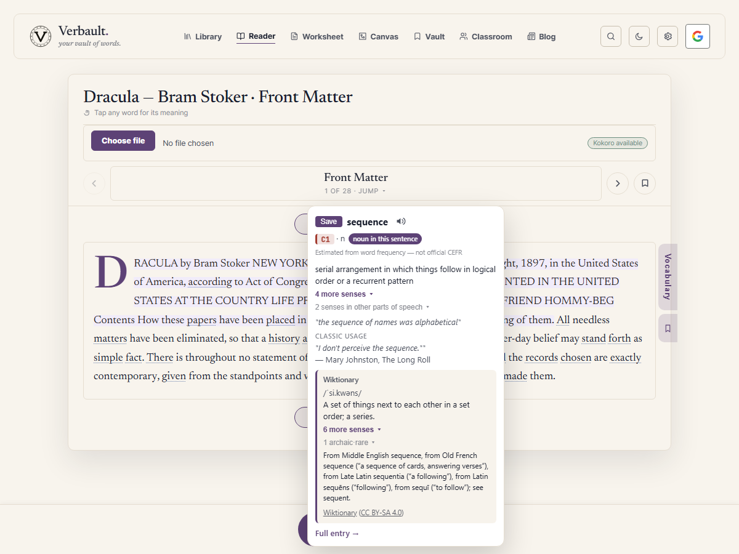739x554 pixels.
Task: Tap the word 'stand' in text
Action: pos(594,339)
